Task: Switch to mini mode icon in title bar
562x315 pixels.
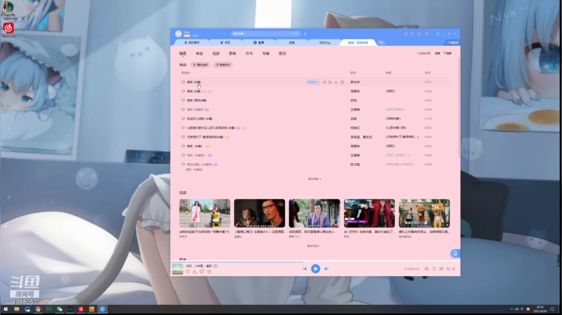Action: (x=438, y=34)
